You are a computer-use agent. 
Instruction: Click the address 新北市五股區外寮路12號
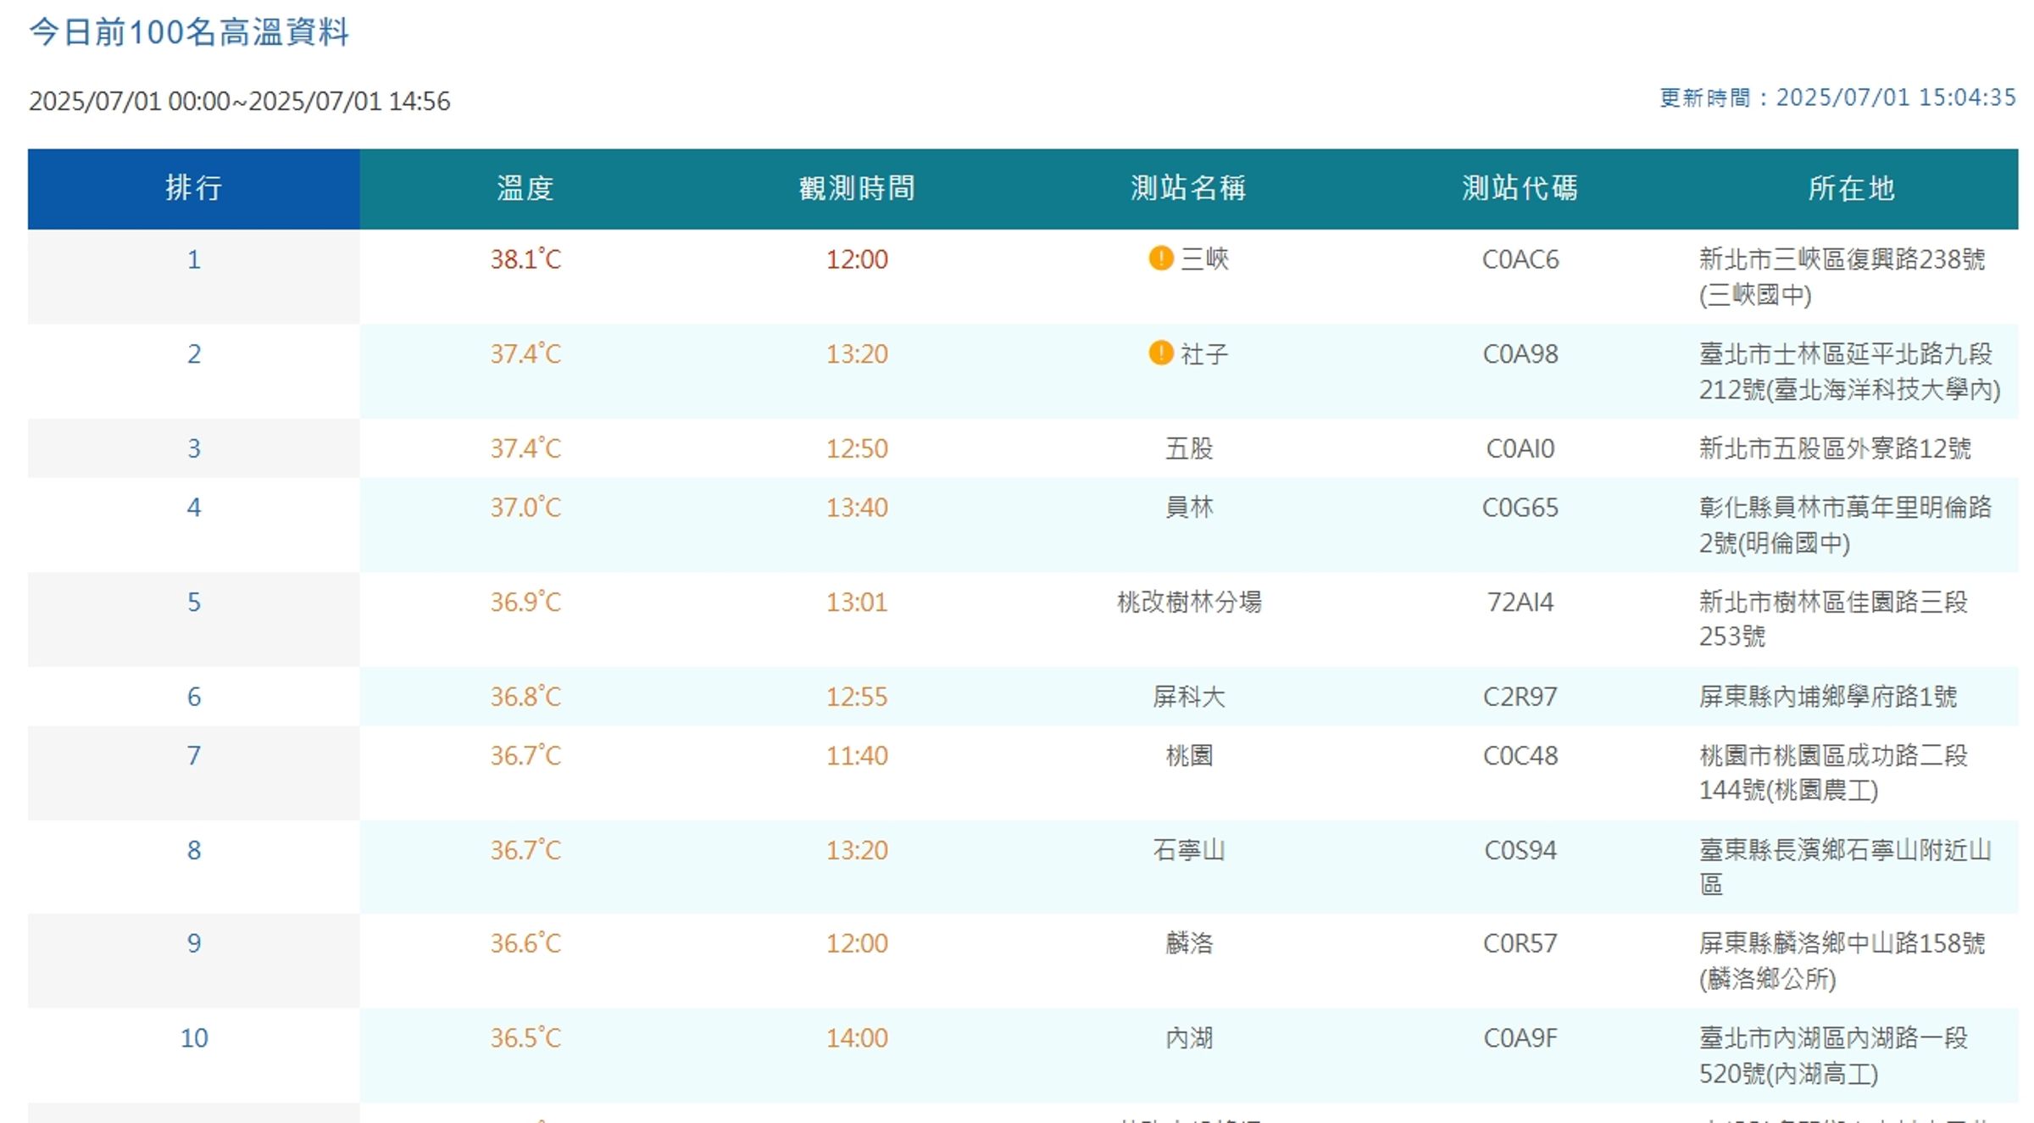click(x=1835, y=448)
